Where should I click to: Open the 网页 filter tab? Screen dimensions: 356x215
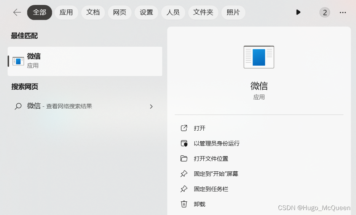pyautogui.click(x=120, y=13)
